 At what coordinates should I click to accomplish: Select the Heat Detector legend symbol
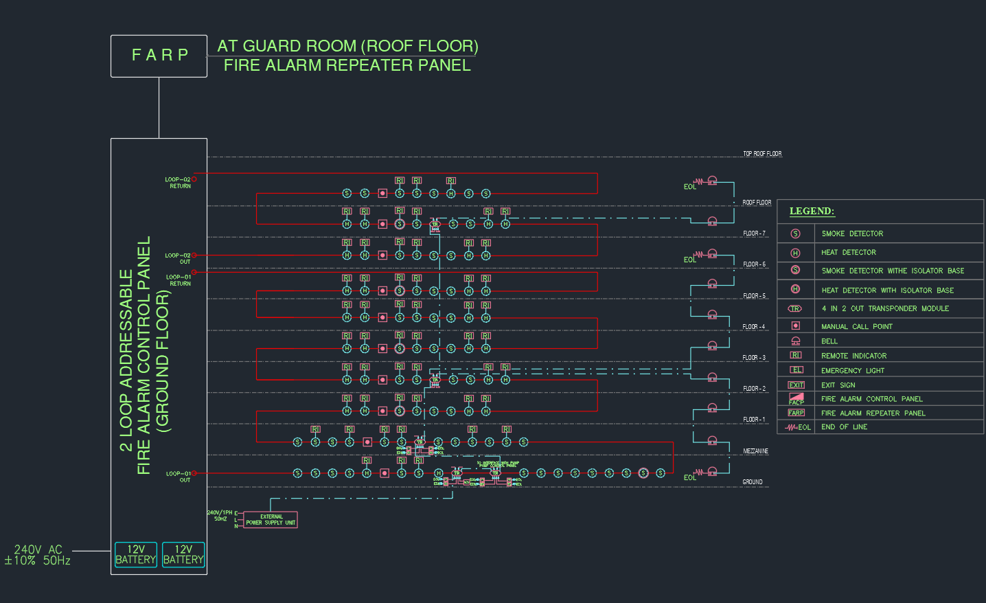coord(795,253)
